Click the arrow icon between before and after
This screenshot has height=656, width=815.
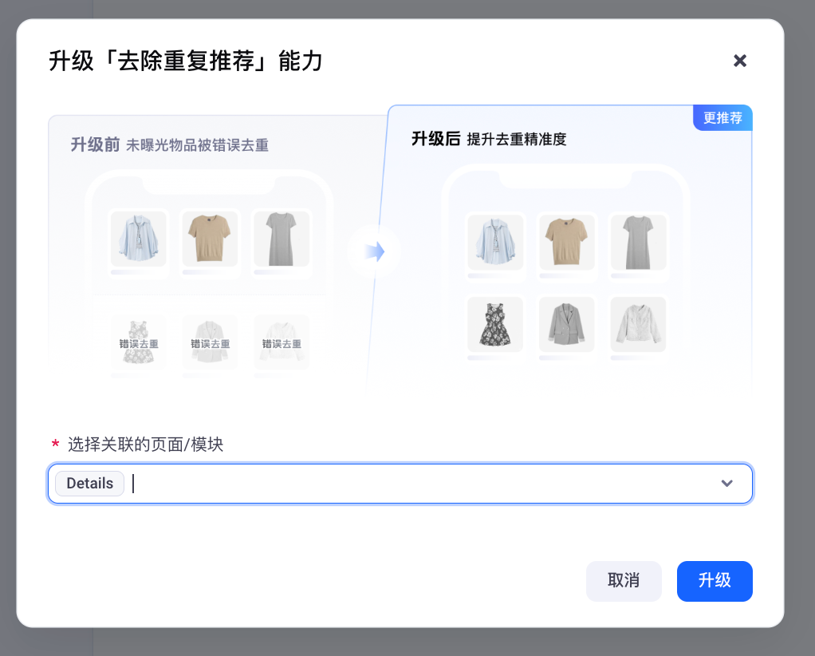click(x=374, y=252)
